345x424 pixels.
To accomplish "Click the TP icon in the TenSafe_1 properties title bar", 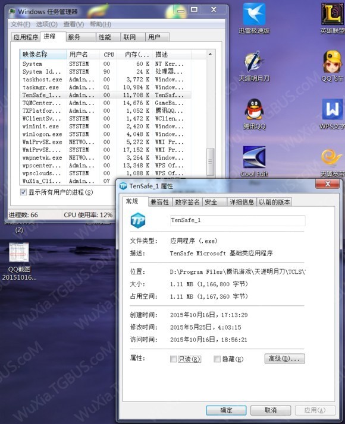I will pos(123,186).
